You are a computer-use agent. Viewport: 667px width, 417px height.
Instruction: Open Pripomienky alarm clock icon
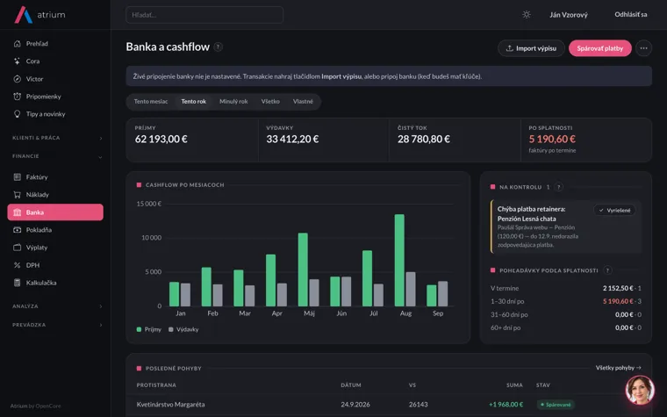[x=17, y=97]
